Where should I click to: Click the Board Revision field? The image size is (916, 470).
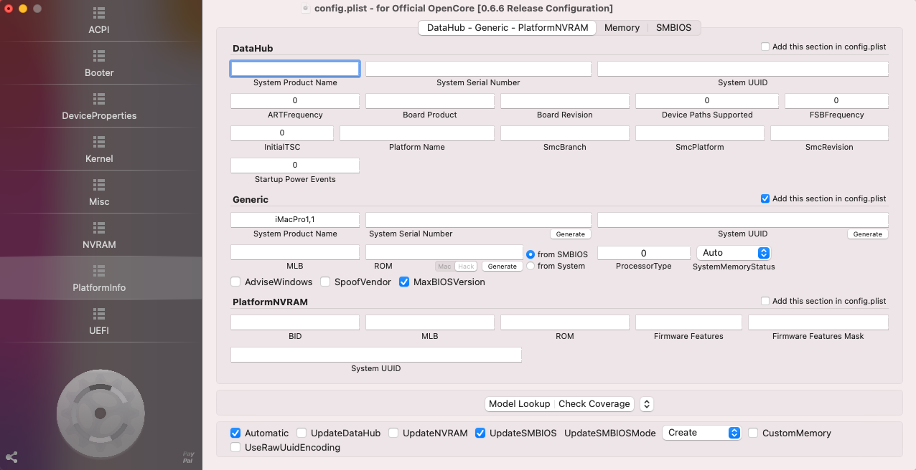[565, 101]
